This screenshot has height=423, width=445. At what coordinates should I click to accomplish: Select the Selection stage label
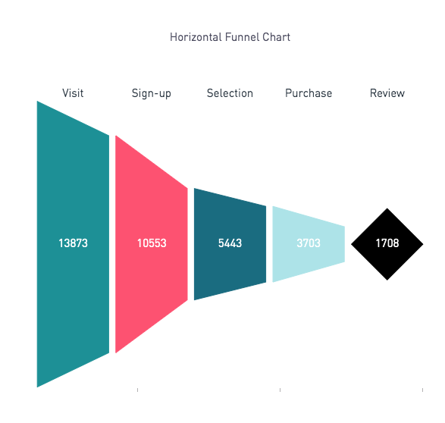point(230,93)
